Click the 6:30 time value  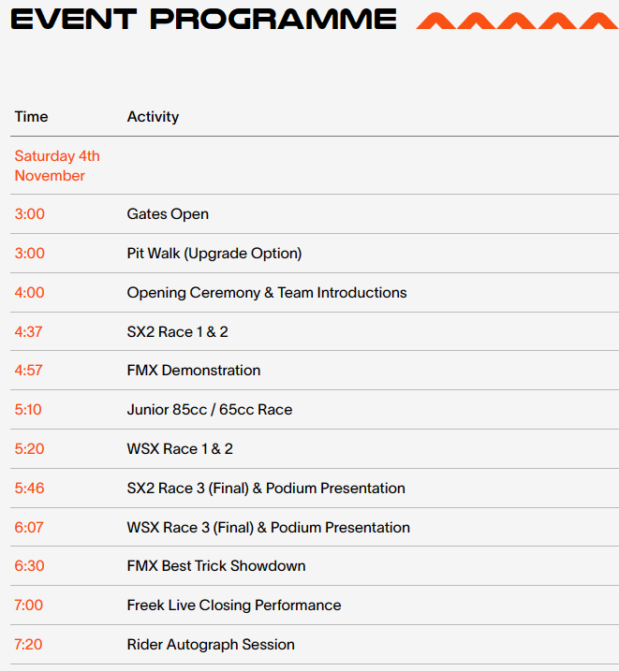pos(29,566)
